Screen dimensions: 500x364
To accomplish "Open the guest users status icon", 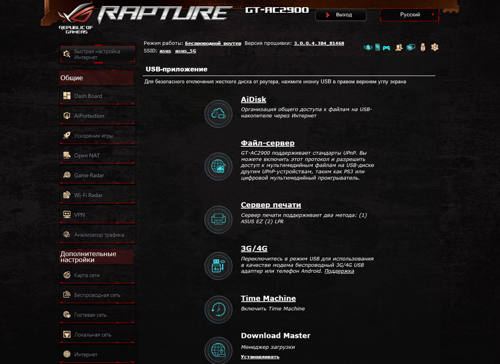I will 399,47.
